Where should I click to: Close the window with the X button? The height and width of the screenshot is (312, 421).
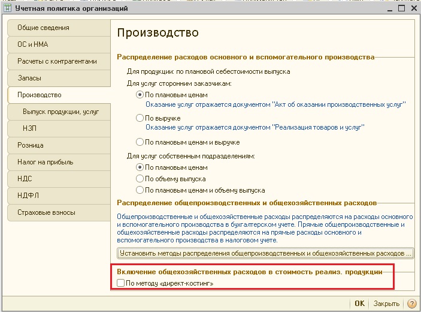pos(414,8)
